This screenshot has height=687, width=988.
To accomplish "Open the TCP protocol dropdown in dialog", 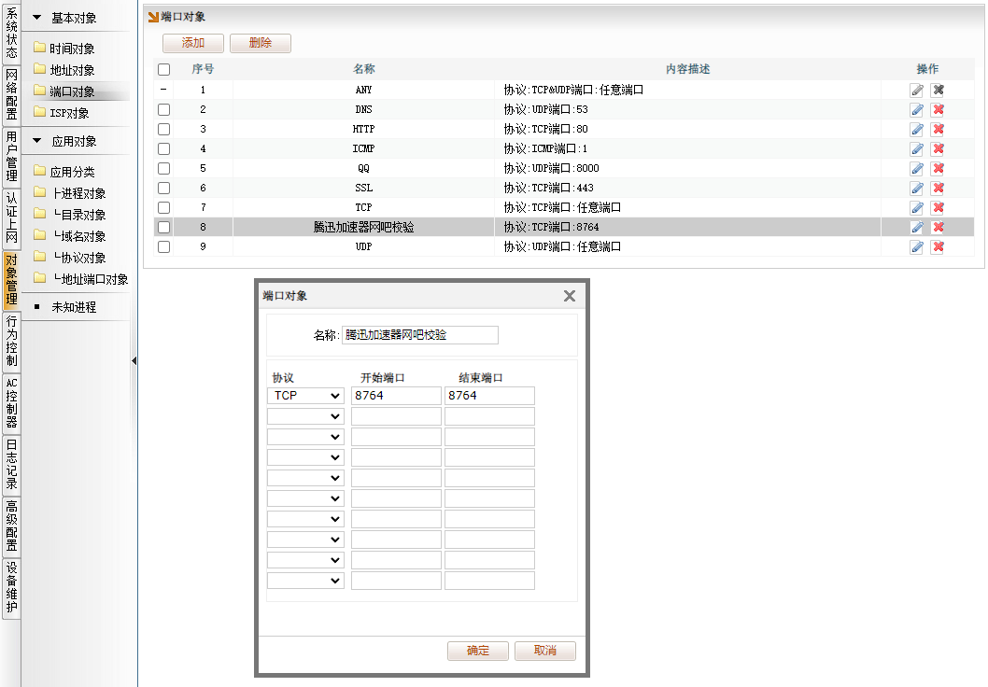I will point(306,396).
